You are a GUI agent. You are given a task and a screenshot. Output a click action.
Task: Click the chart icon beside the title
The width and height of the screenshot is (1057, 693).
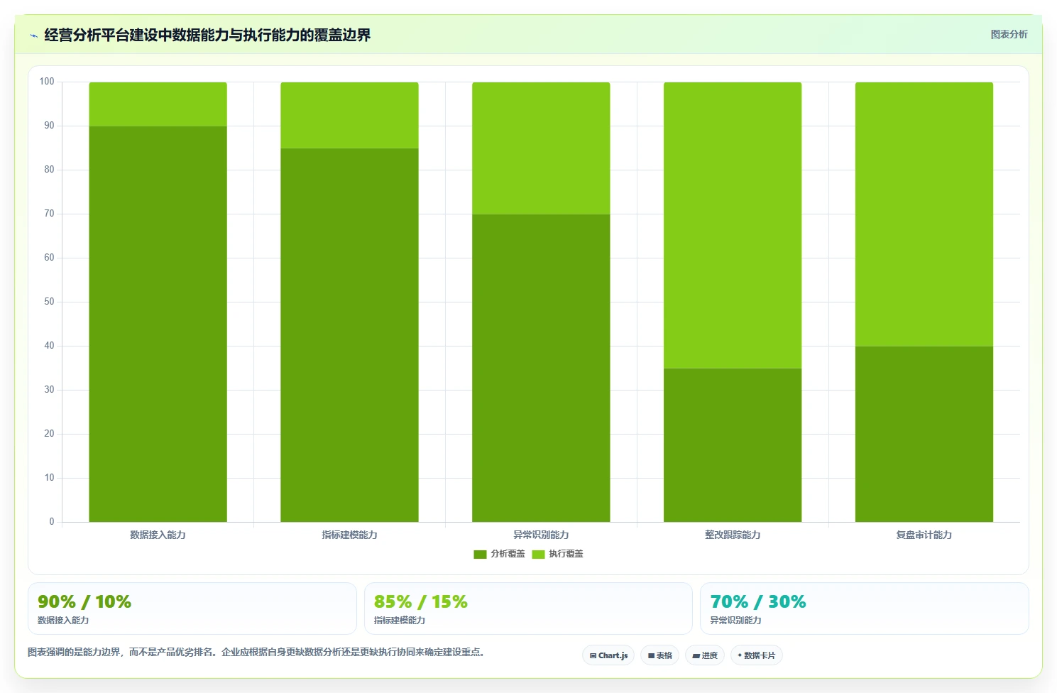33,36
